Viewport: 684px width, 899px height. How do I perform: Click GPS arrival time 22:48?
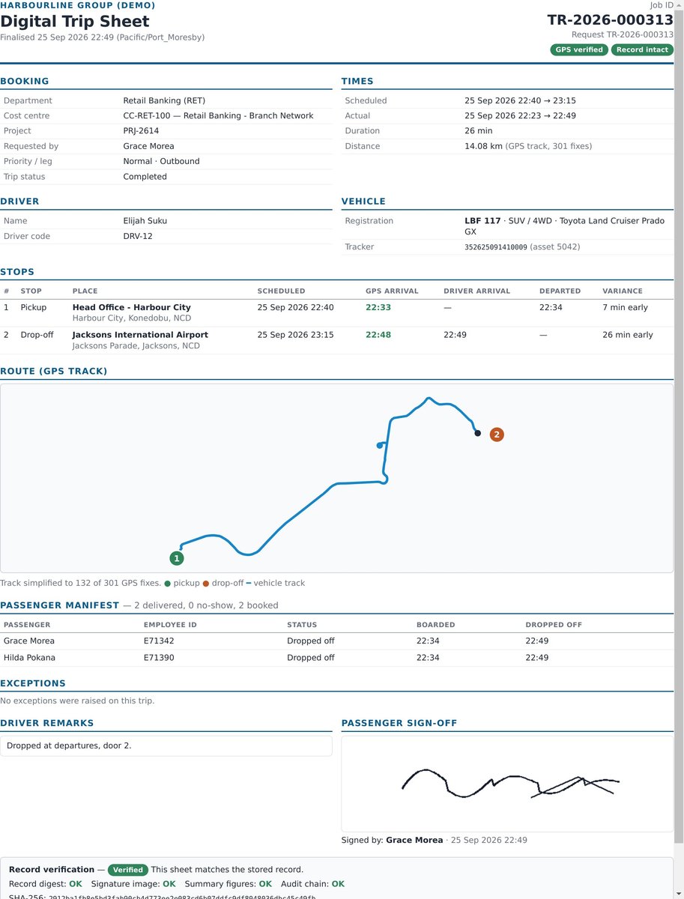point(378,335)
